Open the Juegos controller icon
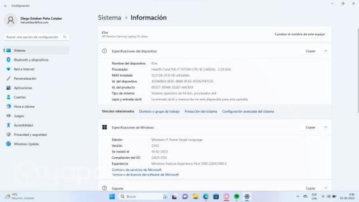Viewport: 359px width, 202px height. point(8,116)
